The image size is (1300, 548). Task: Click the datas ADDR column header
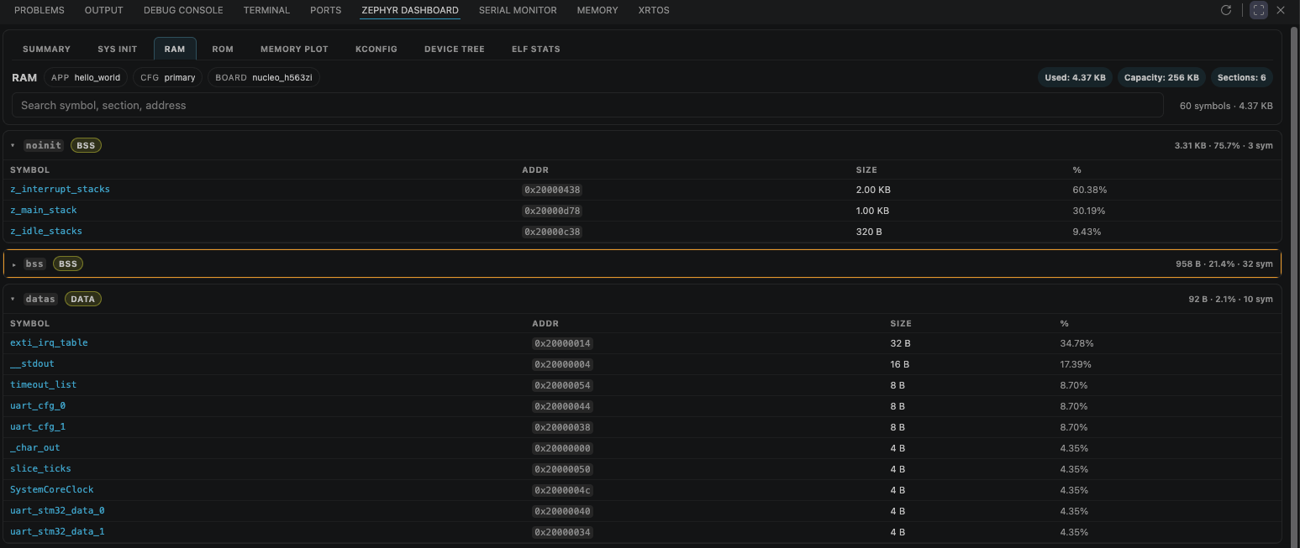click(545, 323)
